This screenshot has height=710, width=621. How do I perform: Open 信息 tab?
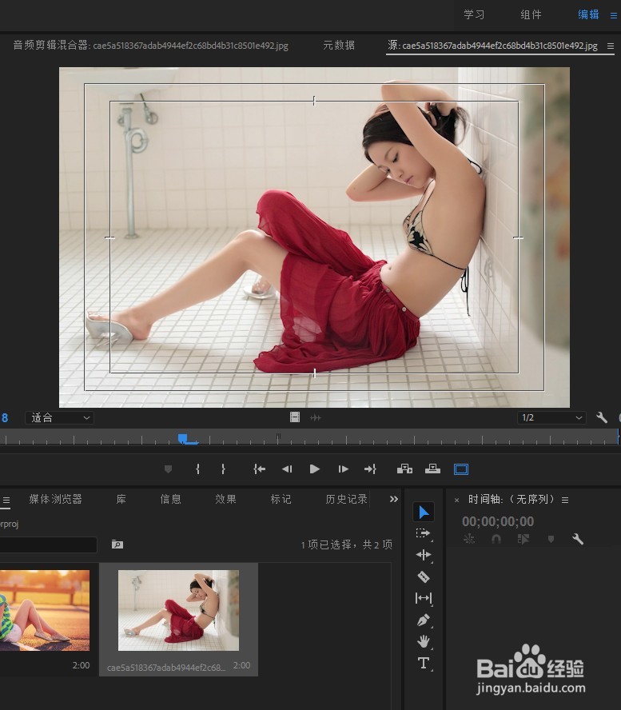tap(171, 499)
